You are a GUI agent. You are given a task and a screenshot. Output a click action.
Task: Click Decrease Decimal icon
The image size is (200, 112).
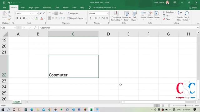(107, 18)
